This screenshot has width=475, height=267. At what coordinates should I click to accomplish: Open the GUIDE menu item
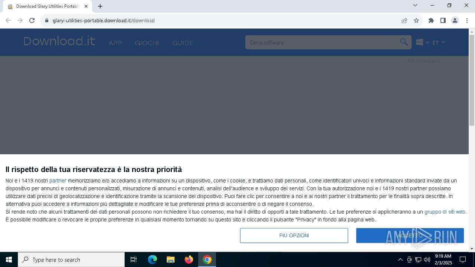pos(183,43)
